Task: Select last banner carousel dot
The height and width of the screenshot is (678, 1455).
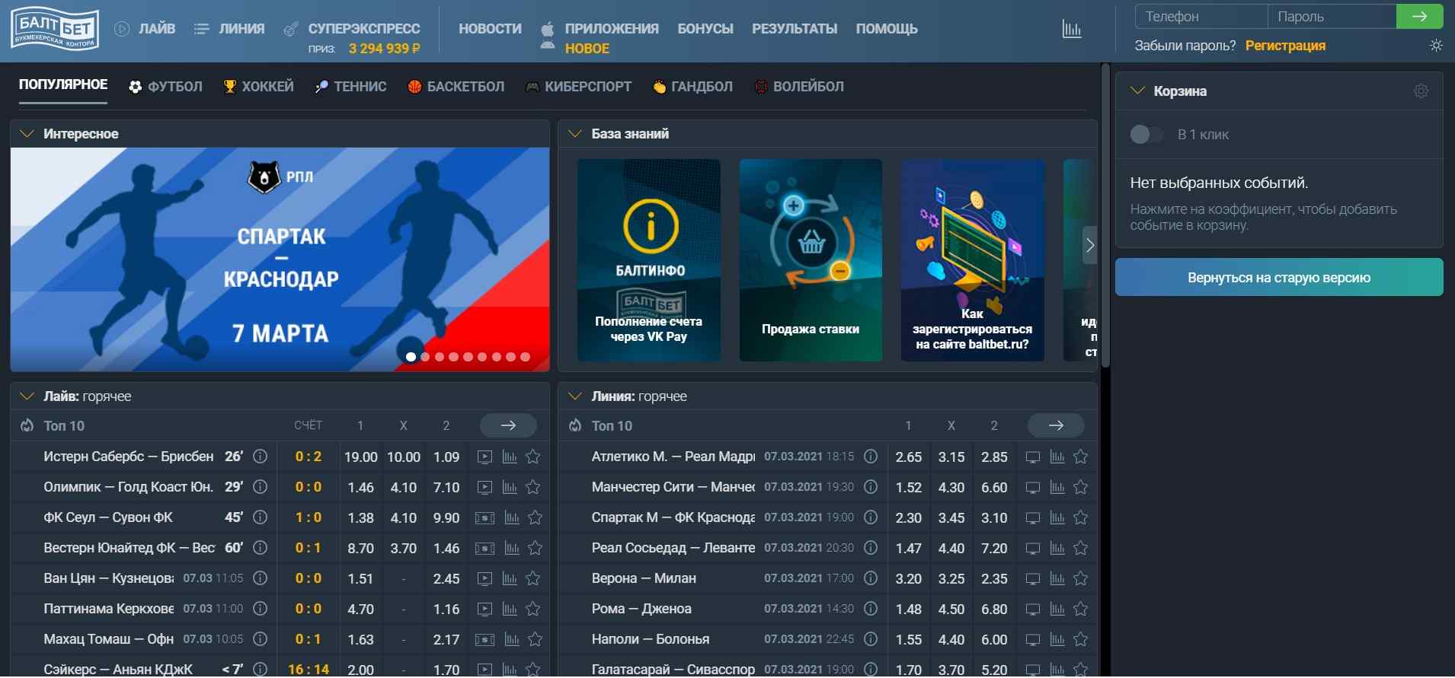Action: pyautogui.click(x=525, y=357)
